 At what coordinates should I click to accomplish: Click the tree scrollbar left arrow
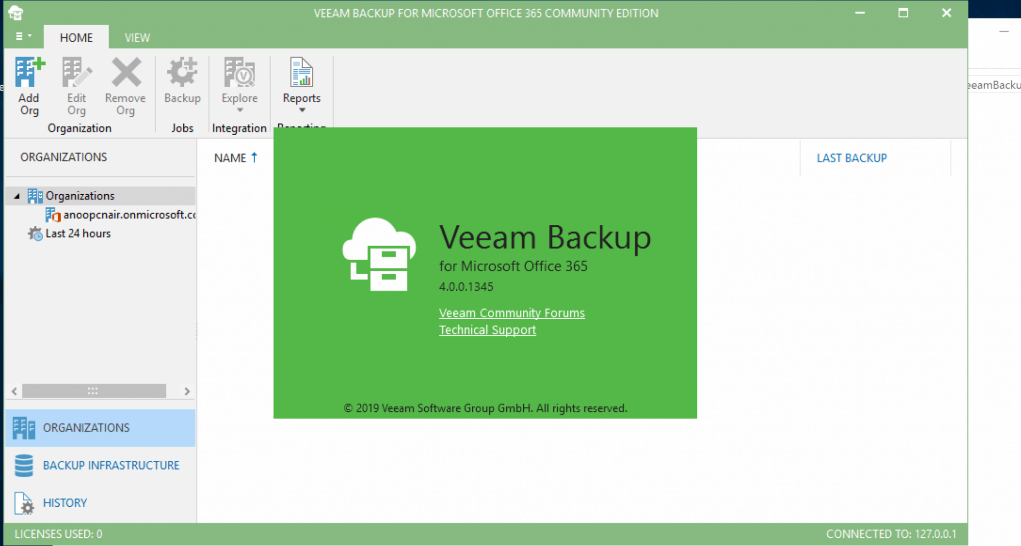[14, 391]
